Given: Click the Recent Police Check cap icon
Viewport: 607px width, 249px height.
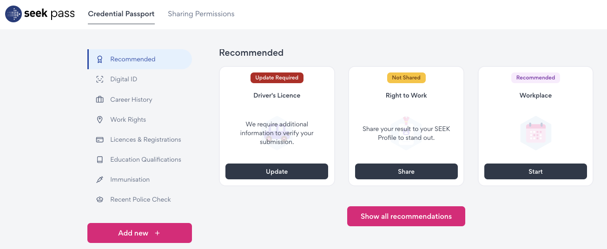Looking at the screenshot, I should click(x=99, y=199).
